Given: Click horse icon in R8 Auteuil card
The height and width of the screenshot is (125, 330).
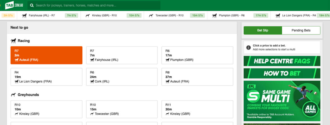Looking at the screenshot, I should pyautogui.click(x=167, y=81).
